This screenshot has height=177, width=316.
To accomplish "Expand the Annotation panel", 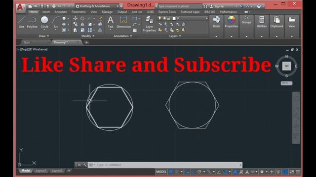I will (123, 36).
